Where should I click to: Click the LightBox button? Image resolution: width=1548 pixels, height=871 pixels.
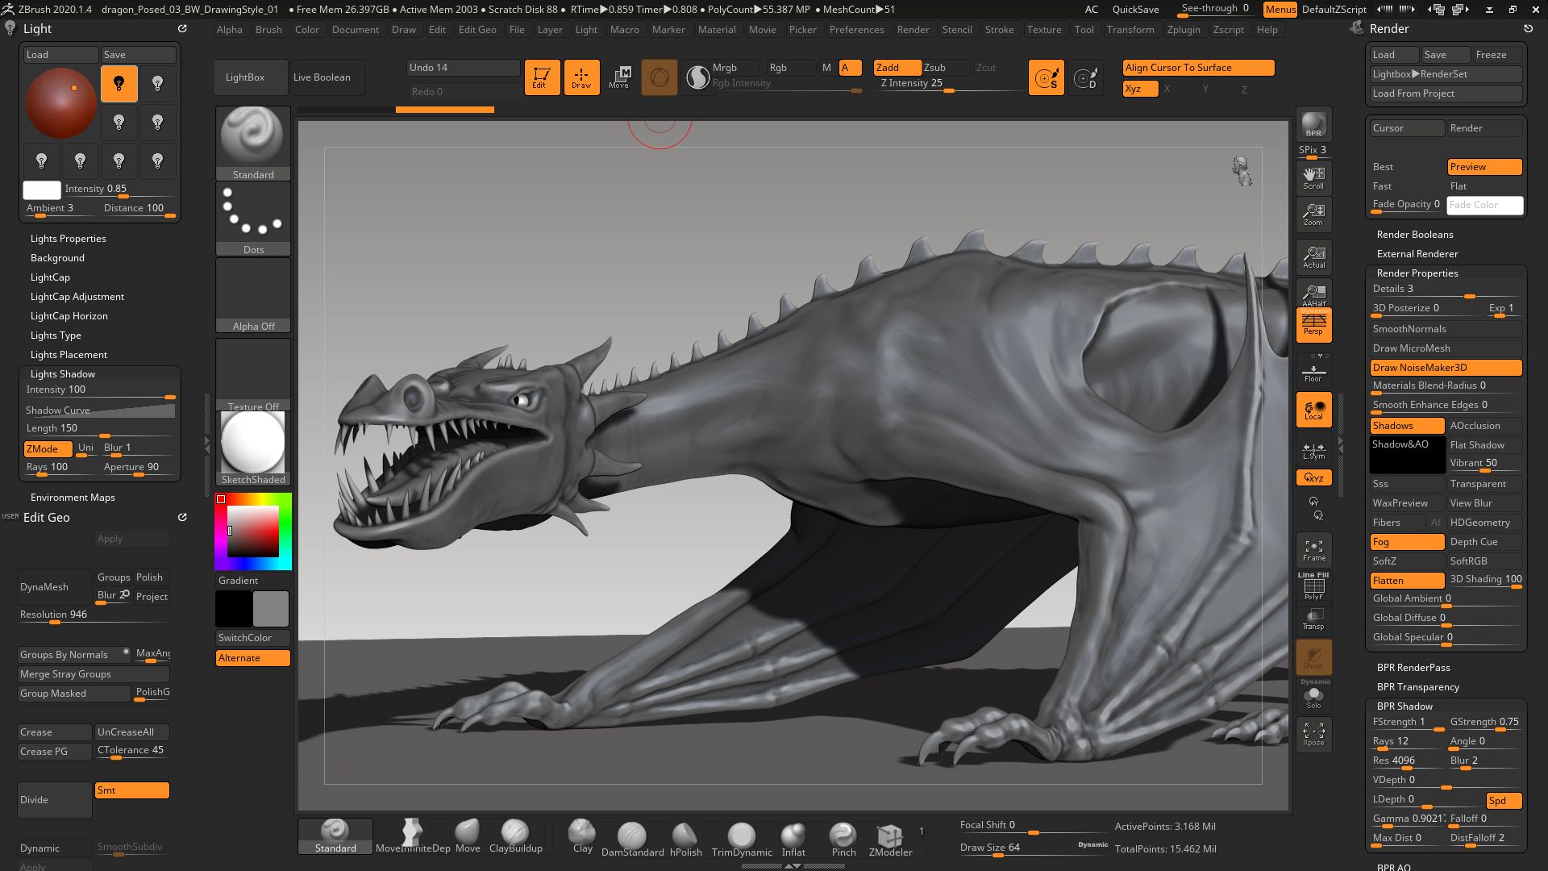click(x=245, y=77)
